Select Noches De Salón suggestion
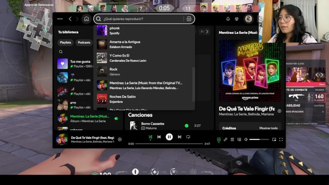329x185 pixels. point(144,99)
